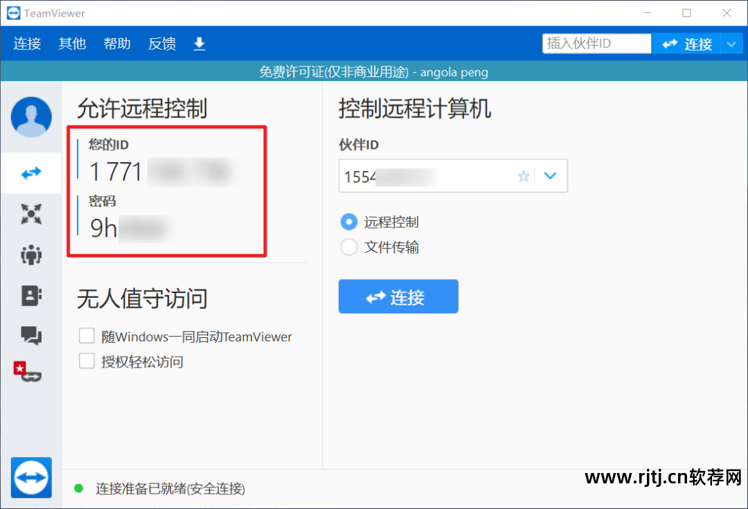
Task: Expand the partner ID history dropdown
Action: [551, 176]
